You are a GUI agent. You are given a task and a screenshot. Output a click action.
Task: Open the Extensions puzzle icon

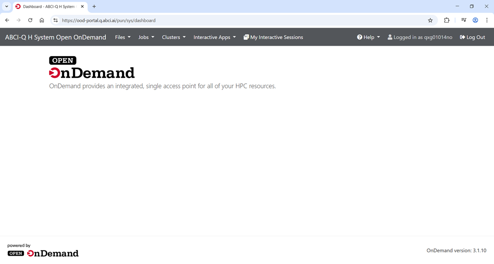(447, 20)
